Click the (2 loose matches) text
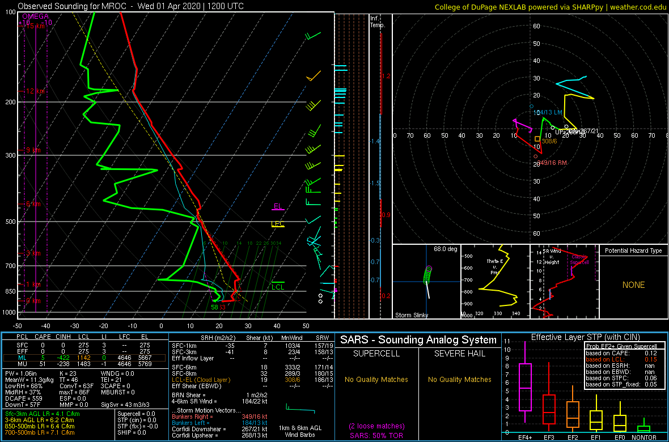This screenshot has width=669, height=442. (377, 426)
